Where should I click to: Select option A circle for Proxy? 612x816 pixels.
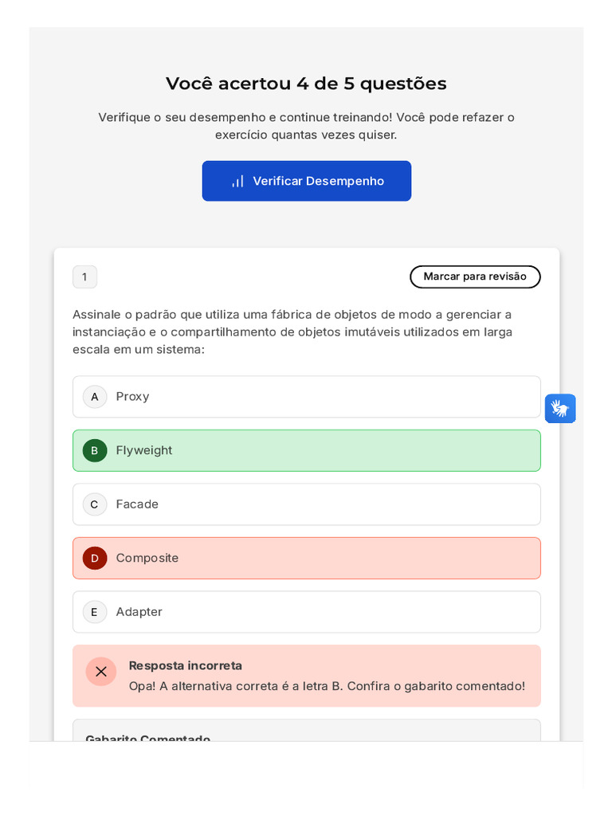(x=95, y=397)
